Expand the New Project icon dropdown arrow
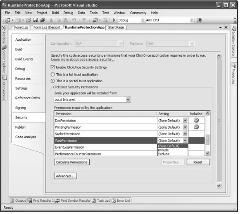 pyautogui.click(x=13, y=20)
